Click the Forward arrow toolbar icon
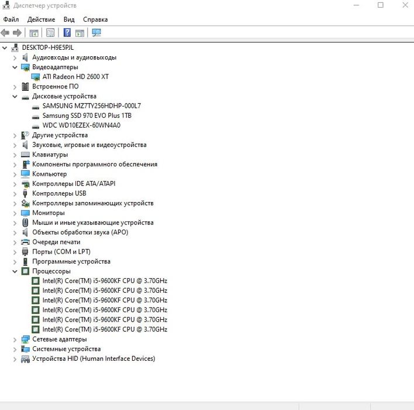Screen dimensions: 414x410 click(17, 33)
